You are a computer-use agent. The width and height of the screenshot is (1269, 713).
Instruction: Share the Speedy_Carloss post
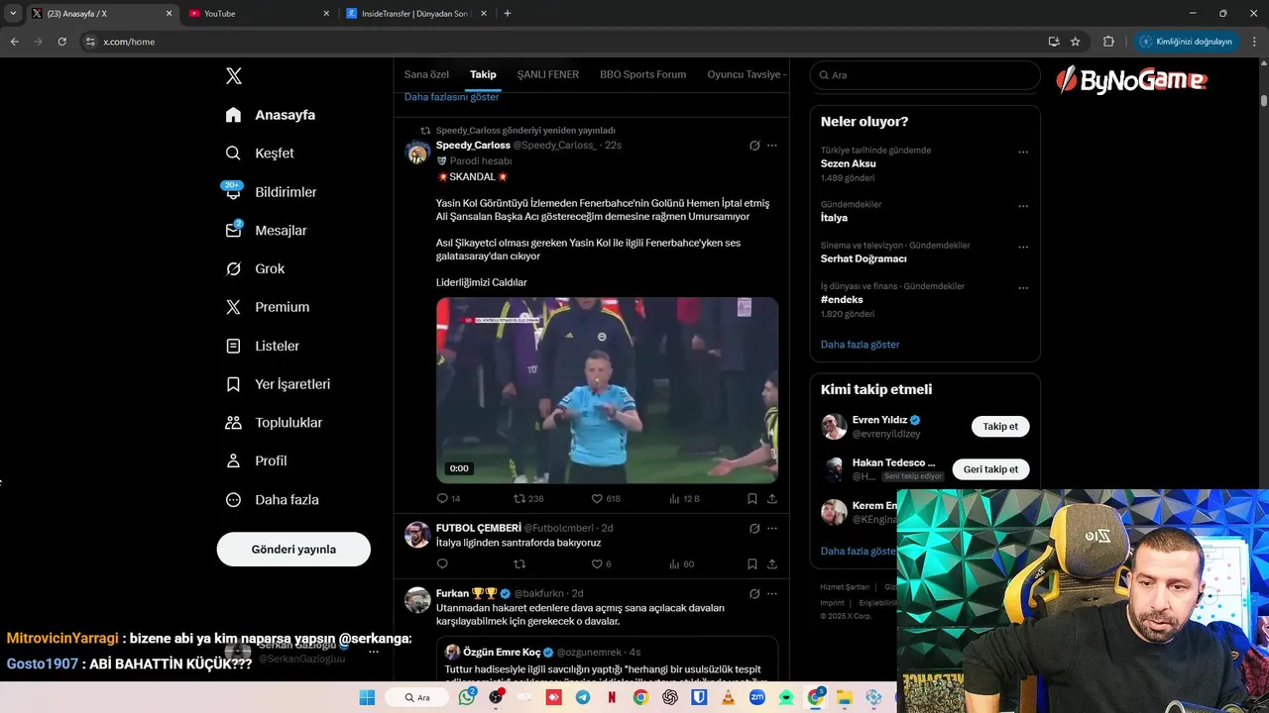[772, 499]
